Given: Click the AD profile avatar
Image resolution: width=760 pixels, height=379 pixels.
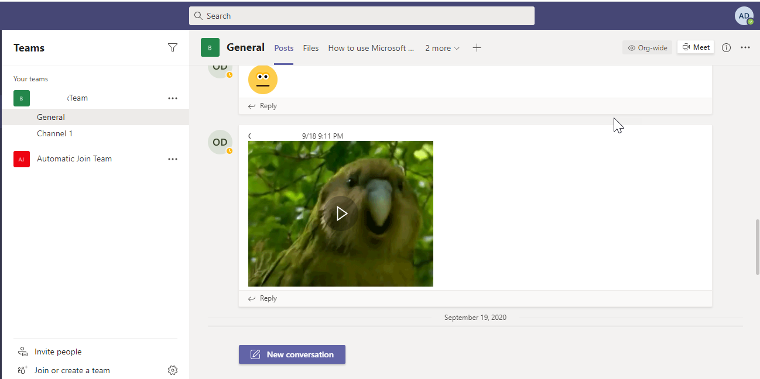Looking at the screenshot, I should [744, 16].
